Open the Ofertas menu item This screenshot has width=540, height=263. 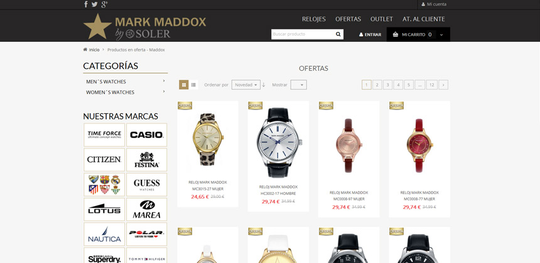tap(348, 19)
